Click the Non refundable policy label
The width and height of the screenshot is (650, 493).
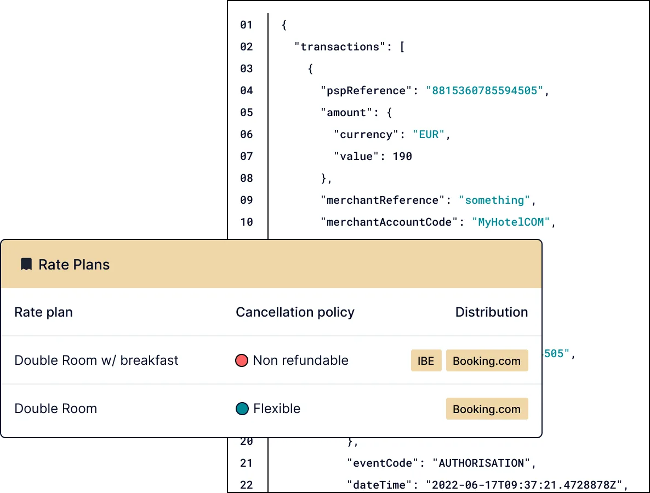click(300, 360)
